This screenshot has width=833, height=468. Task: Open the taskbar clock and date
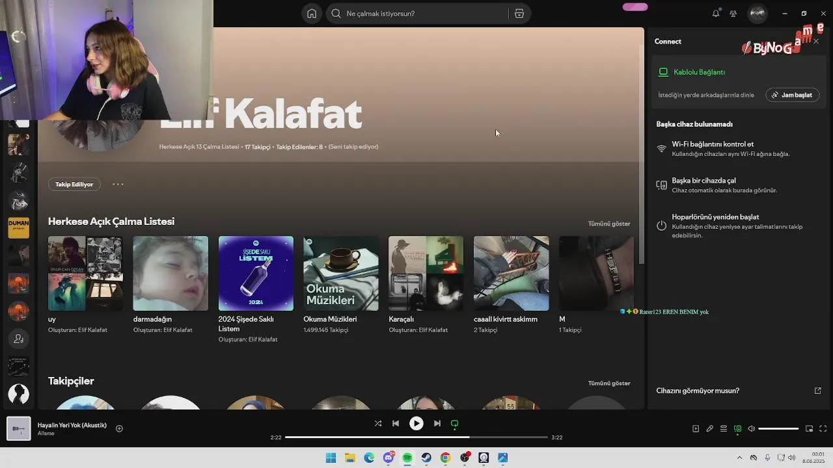(813, 458)
